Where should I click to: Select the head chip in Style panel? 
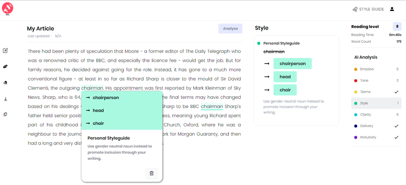tap(285, 77)
